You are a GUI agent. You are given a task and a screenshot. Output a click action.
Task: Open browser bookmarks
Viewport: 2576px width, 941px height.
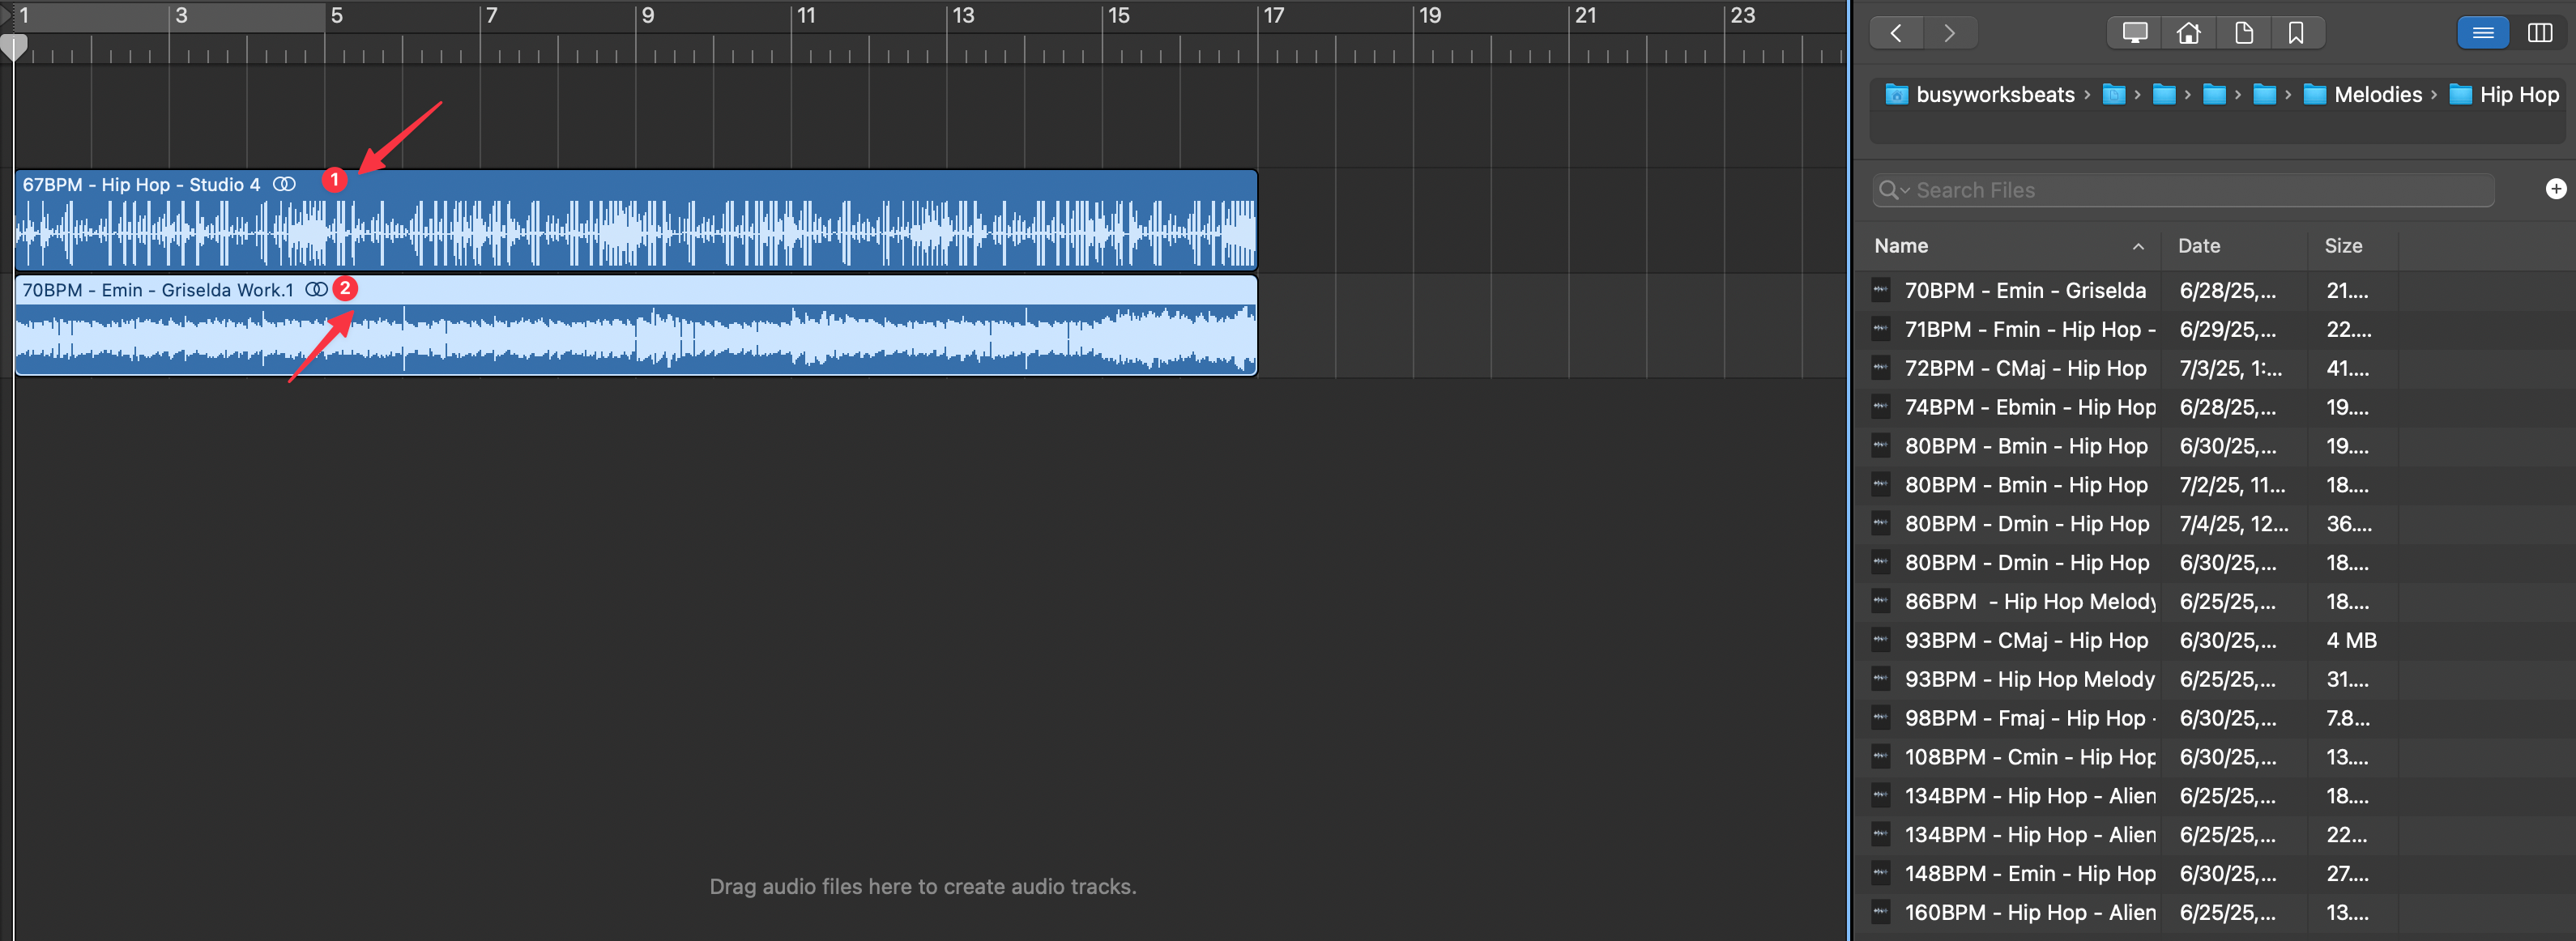click(x=2296, y=33)
